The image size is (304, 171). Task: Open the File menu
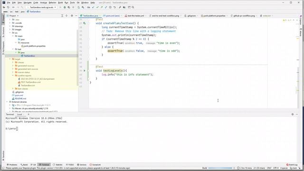tap(9, 3)
